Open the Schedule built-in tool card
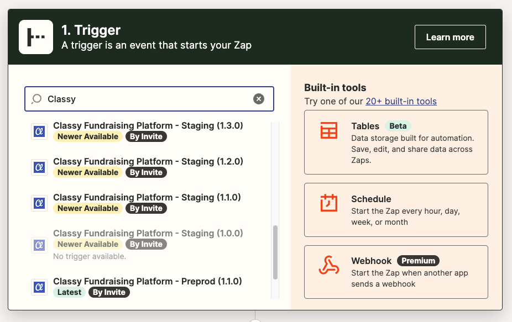 point(396,210)
